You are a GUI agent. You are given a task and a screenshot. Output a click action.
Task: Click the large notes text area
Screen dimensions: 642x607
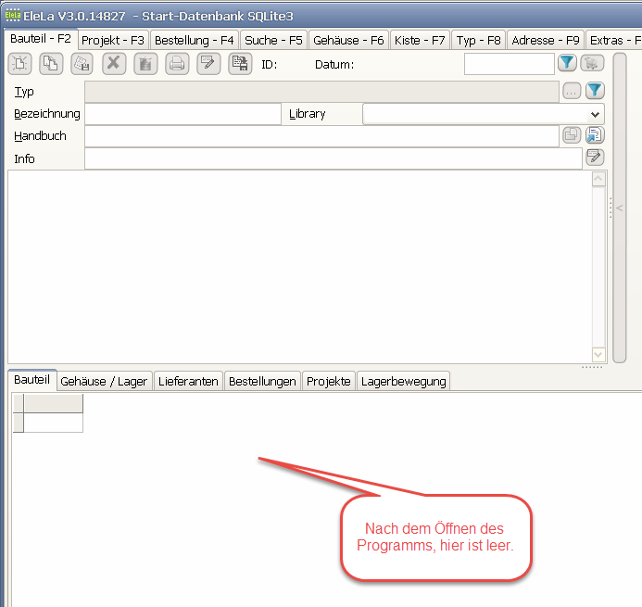pos(300,267)
